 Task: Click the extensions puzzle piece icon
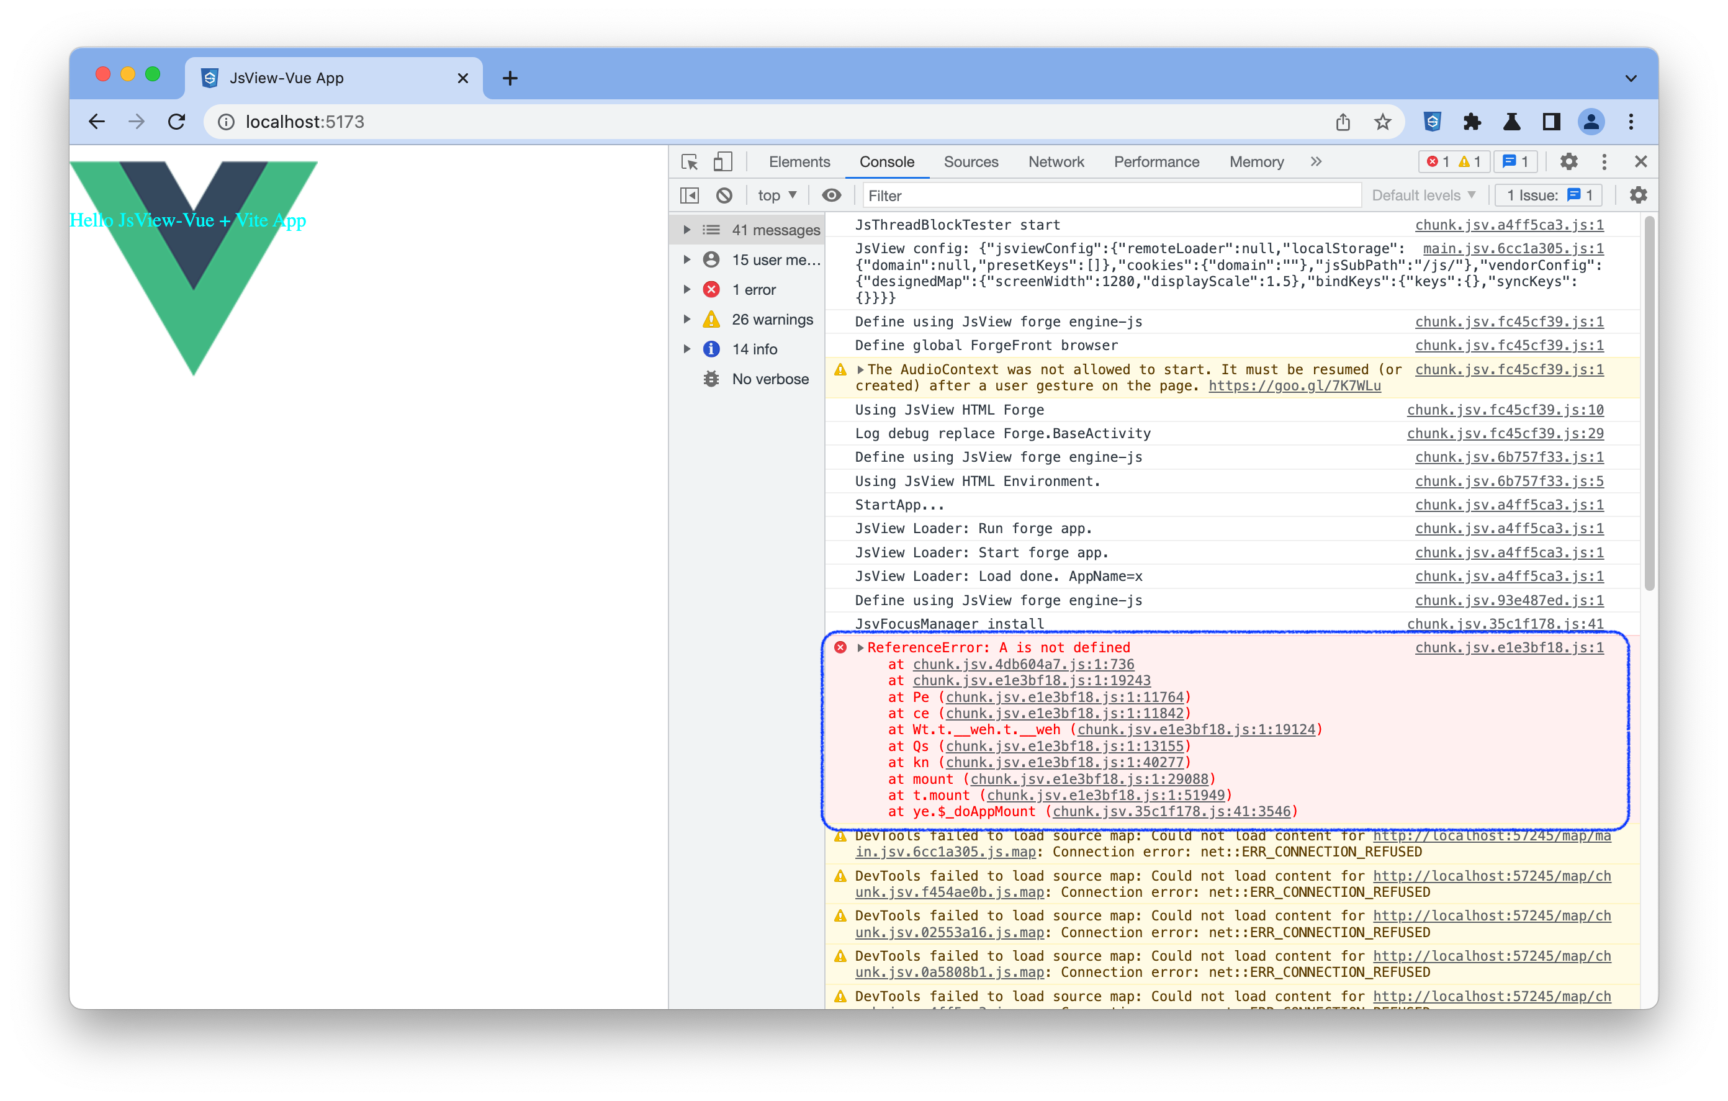point(1472,122)
